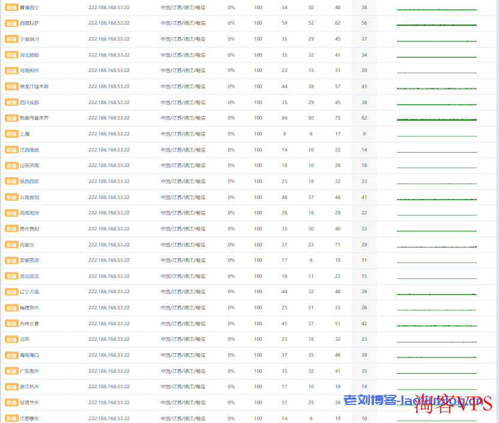Click the 100 count value for 湖北武汉

[x=258, y=276]
